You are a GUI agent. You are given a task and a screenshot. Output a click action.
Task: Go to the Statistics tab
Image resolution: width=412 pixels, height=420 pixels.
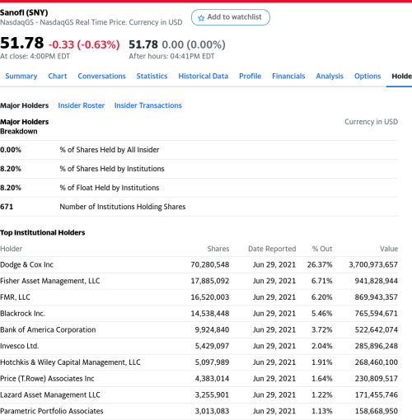[152, 76]
